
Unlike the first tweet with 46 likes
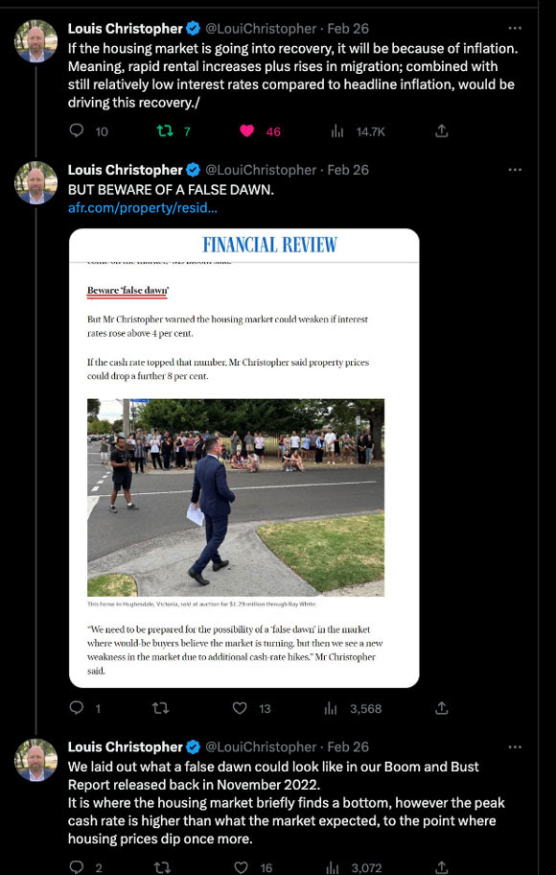(246, 131)
